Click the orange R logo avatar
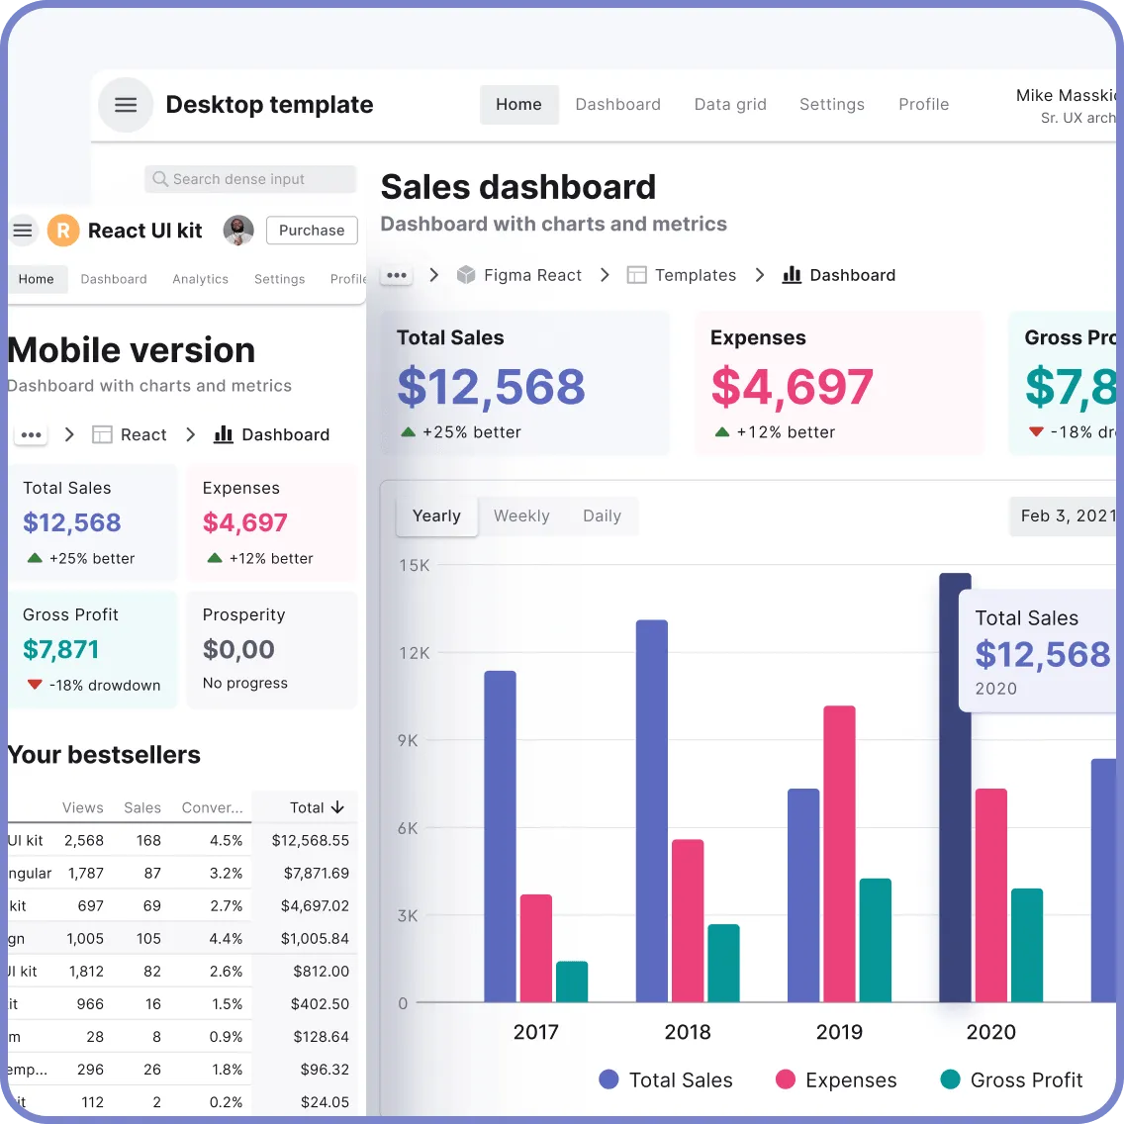This screenshot has width=1124, height=1124. pyautogui.click(x=62, y=230)
